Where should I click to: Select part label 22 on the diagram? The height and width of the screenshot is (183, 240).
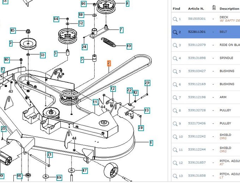tap(130, 90)
